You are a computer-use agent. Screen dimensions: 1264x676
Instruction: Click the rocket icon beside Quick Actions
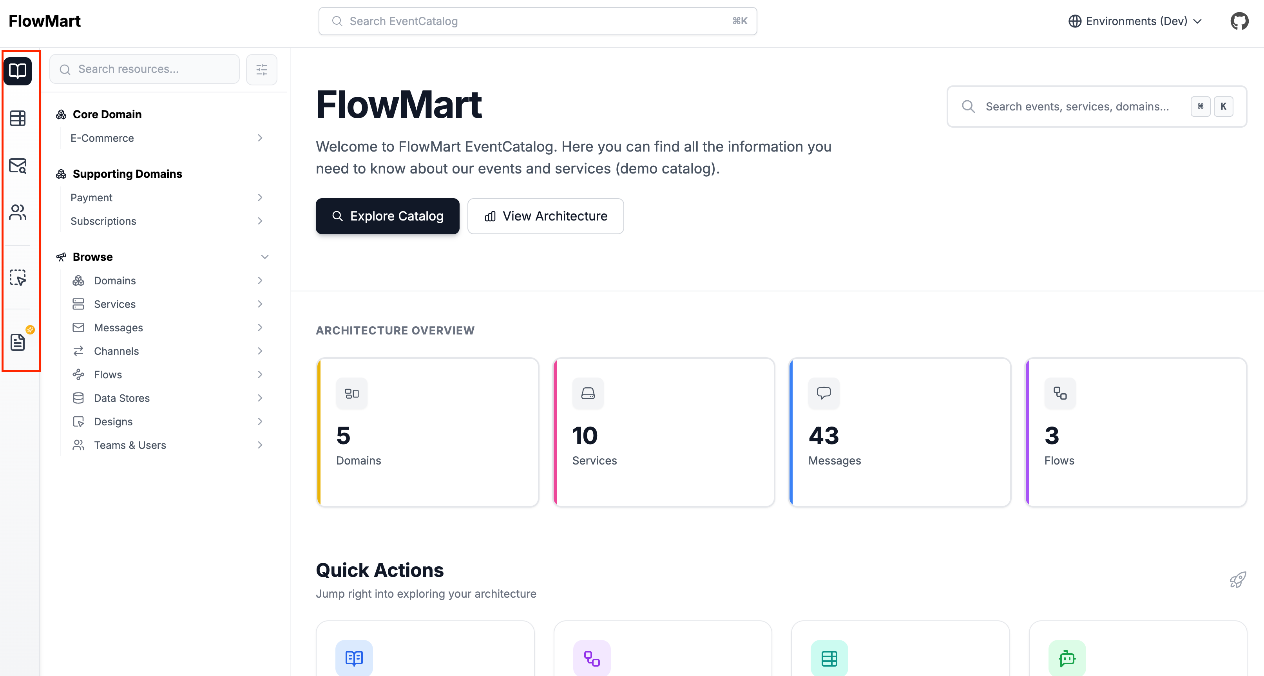[1237, 580]
